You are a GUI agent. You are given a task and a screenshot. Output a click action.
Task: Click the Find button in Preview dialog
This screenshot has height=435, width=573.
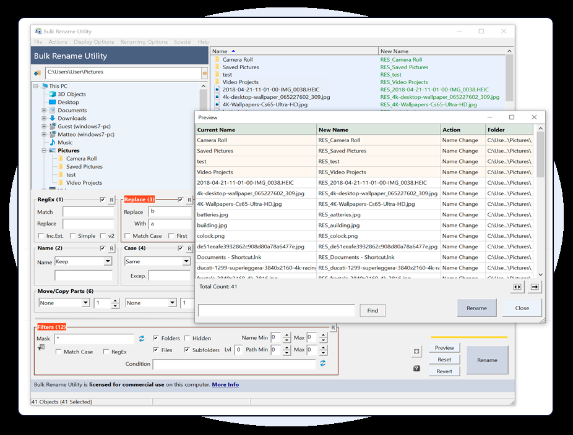pos(372,310)
